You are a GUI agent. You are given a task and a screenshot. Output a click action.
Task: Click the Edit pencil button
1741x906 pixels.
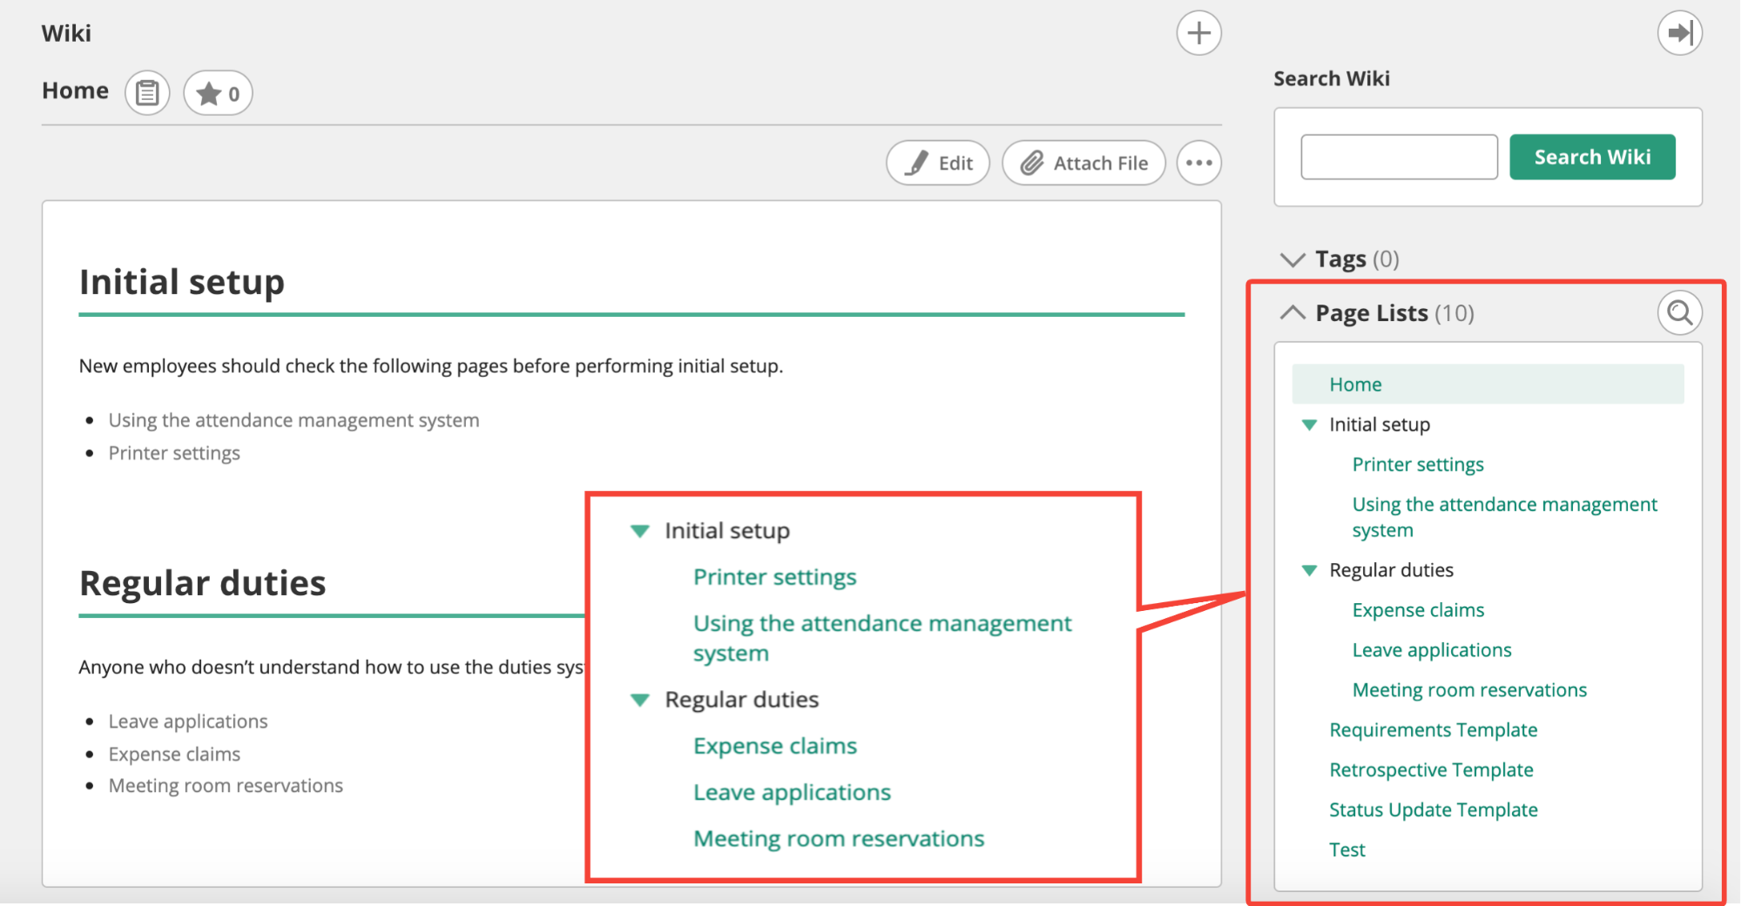[x=938, y=163]
